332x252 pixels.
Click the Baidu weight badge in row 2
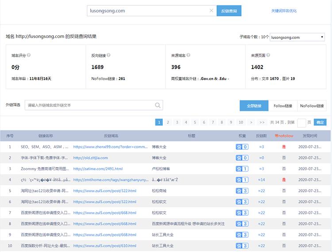[x=242, y=158]
